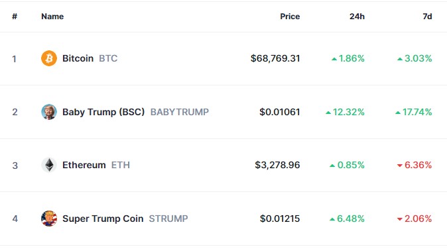This screenshot has width=447, height=251.
Task: Sort by the 24h change column header
Action: (x=357, y=17)
